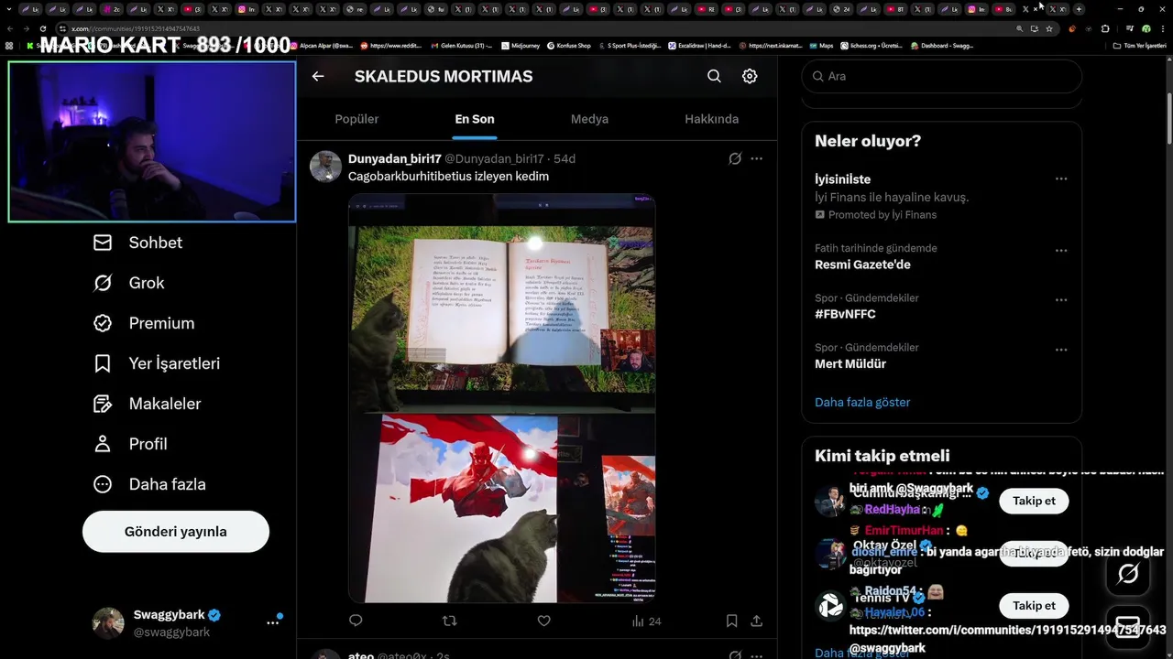Search within SKALEDUS MORTIMAS community
This screenshot has height=659, width=1173.
714,76
